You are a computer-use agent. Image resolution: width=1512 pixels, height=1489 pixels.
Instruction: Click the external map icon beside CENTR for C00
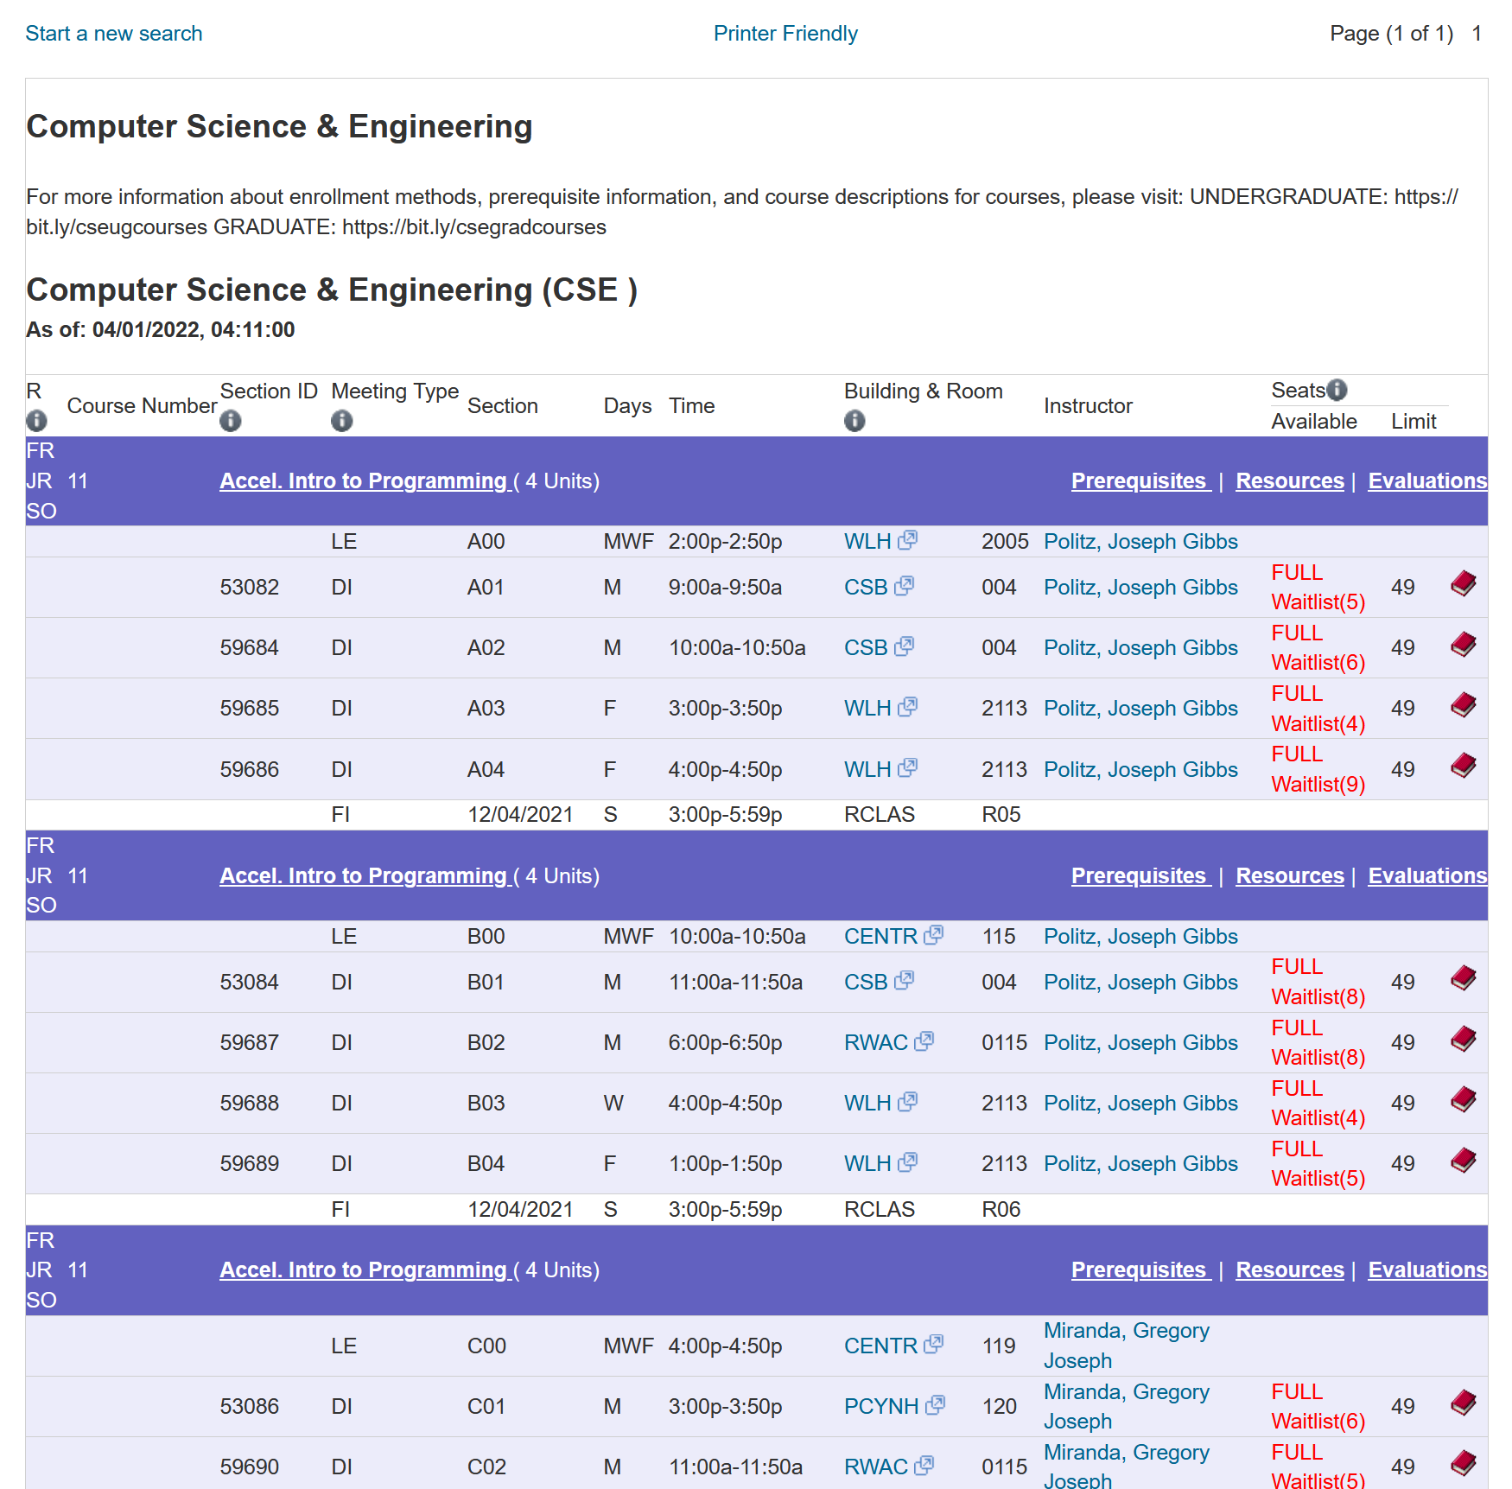click(933, 1345)
